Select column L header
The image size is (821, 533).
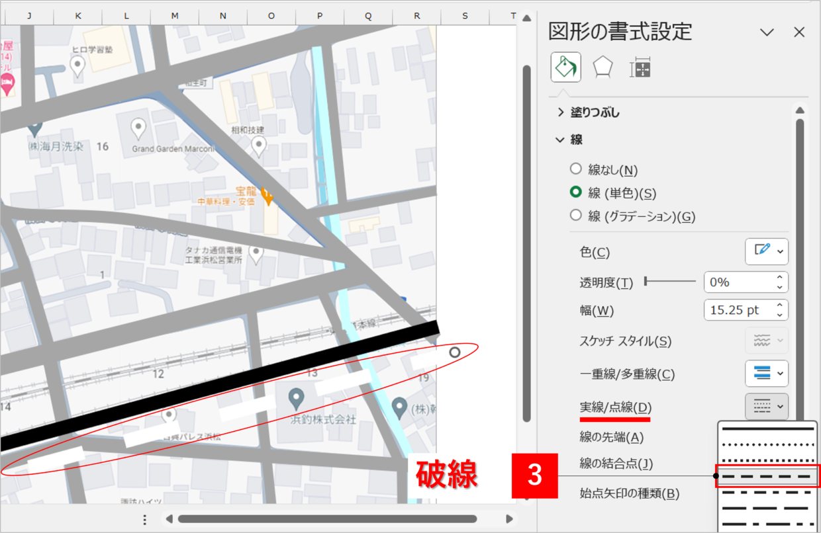pyautogui.click(x=126, y=16)
